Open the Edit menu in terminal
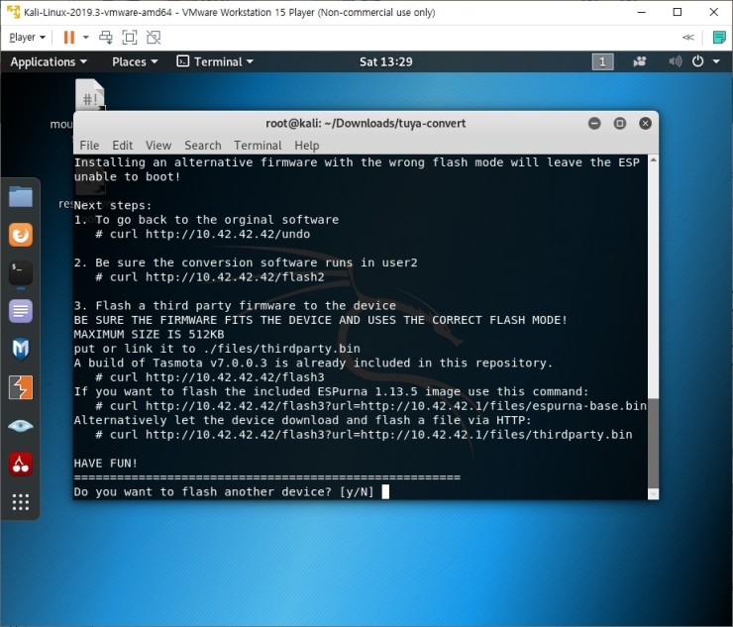This screenshot has height=627, width=733. coord(123,146)
